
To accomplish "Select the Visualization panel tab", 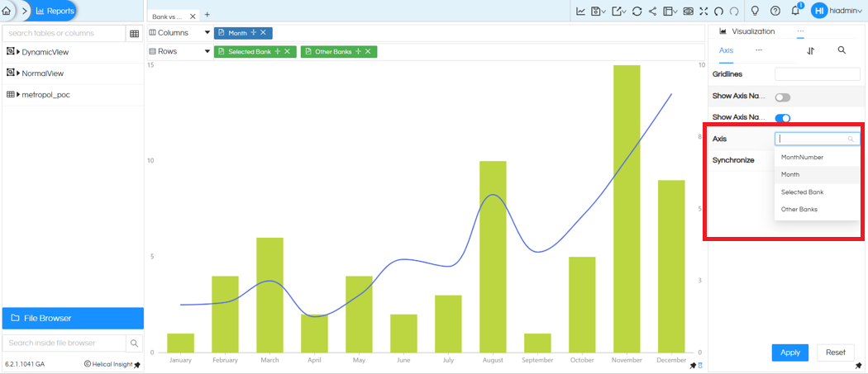I will [746, 31].
